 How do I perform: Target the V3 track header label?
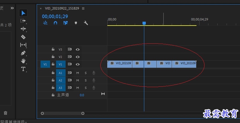tap(60, 49)
